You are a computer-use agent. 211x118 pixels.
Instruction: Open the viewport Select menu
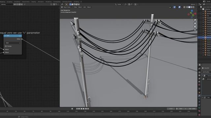coord(80,7)
